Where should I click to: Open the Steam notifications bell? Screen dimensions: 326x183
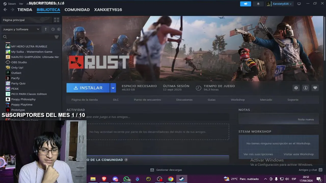pos(258,4)
